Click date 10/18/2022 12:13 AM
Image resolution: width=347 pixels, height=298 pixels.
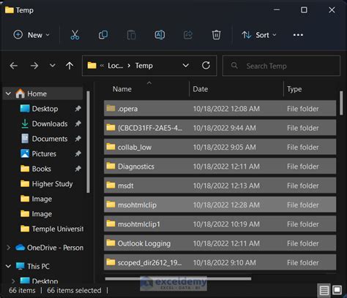click(x=226, y=186)
